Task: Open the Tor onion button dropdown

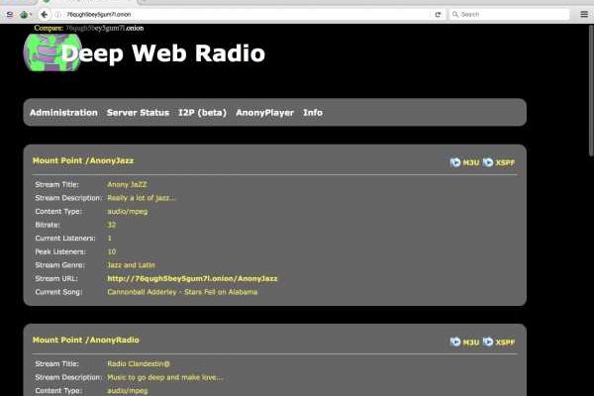Action: [27, 14]
